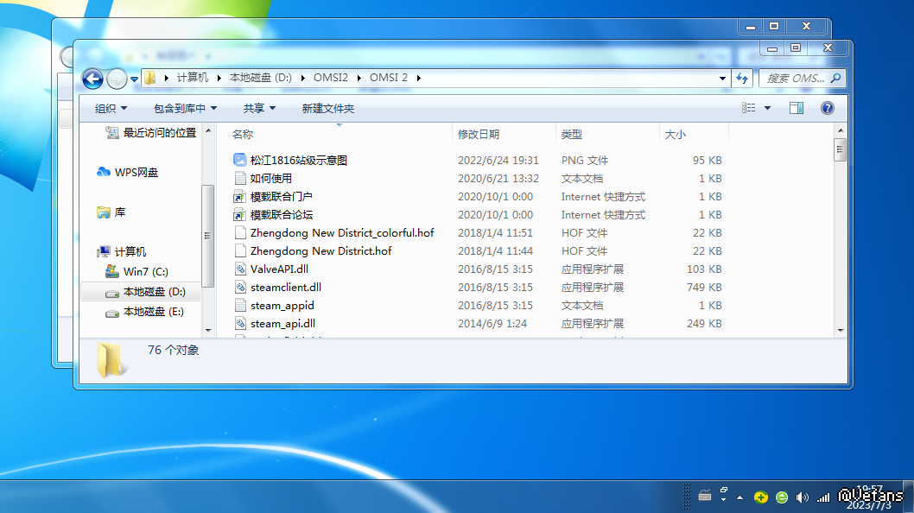Image resolution: width=914 pixels, height=513 pixels.
Task: Select Zhengdong New District_colorful.hof file icon
Action: (239, 232)
